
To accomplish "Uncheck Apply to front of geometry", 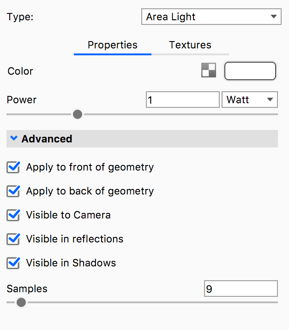I will point(13,167).
